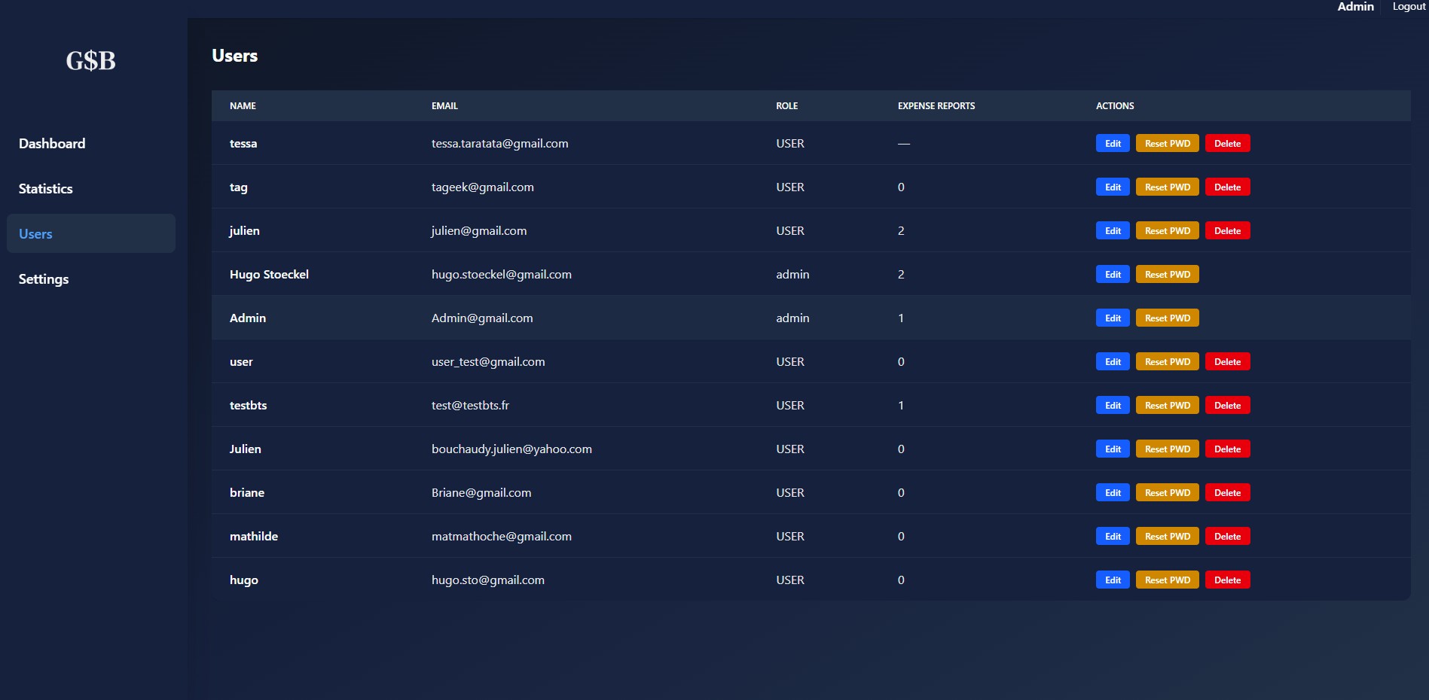Go to Statistics in the sidebar
1429x700 pixels.
click(x=46, y=189)
